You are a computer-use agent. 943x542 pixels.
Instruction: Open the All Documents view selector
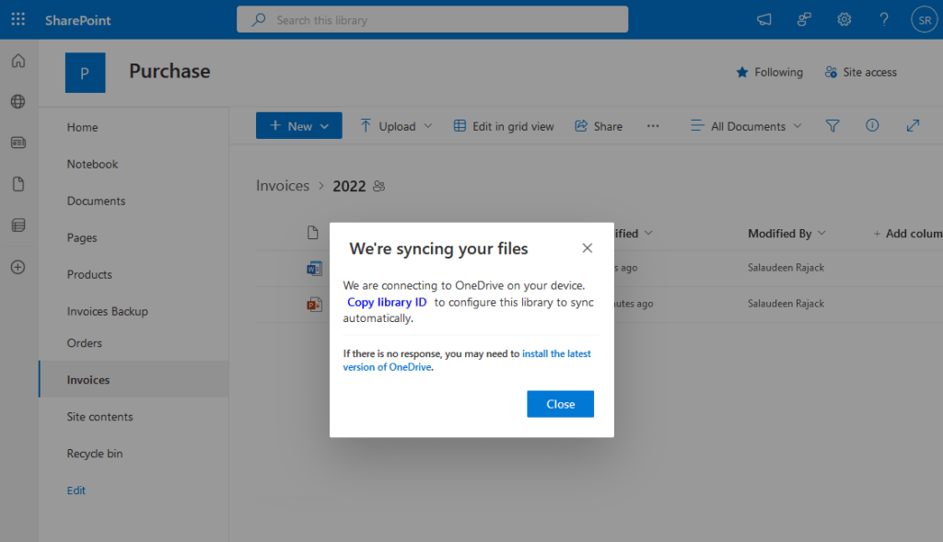pyautogui.click(x=745, y=125)
